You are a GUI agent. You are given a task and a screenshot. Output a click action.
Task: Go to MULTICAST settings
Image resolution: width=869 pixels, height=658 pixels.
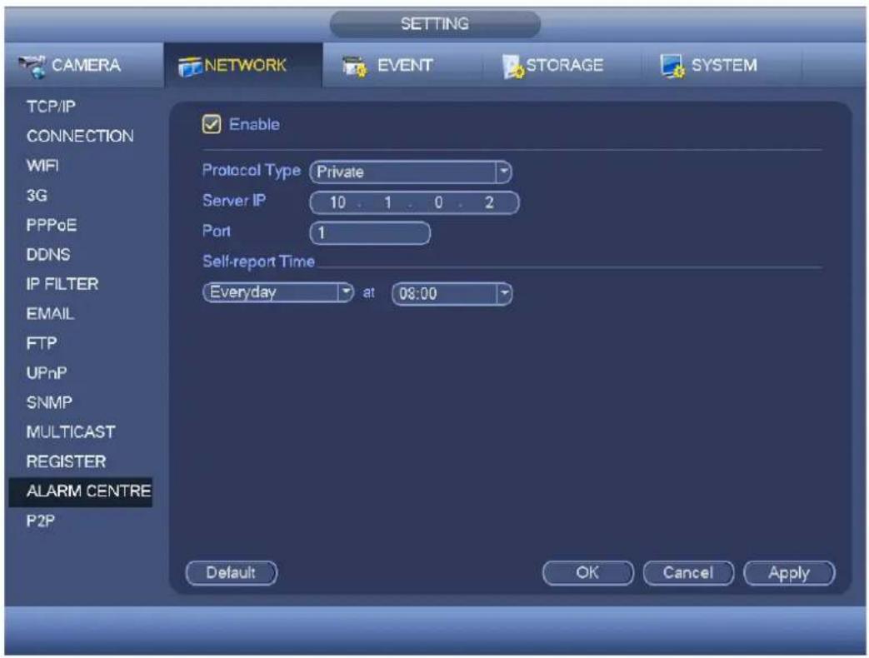click(x=71, y=432)
